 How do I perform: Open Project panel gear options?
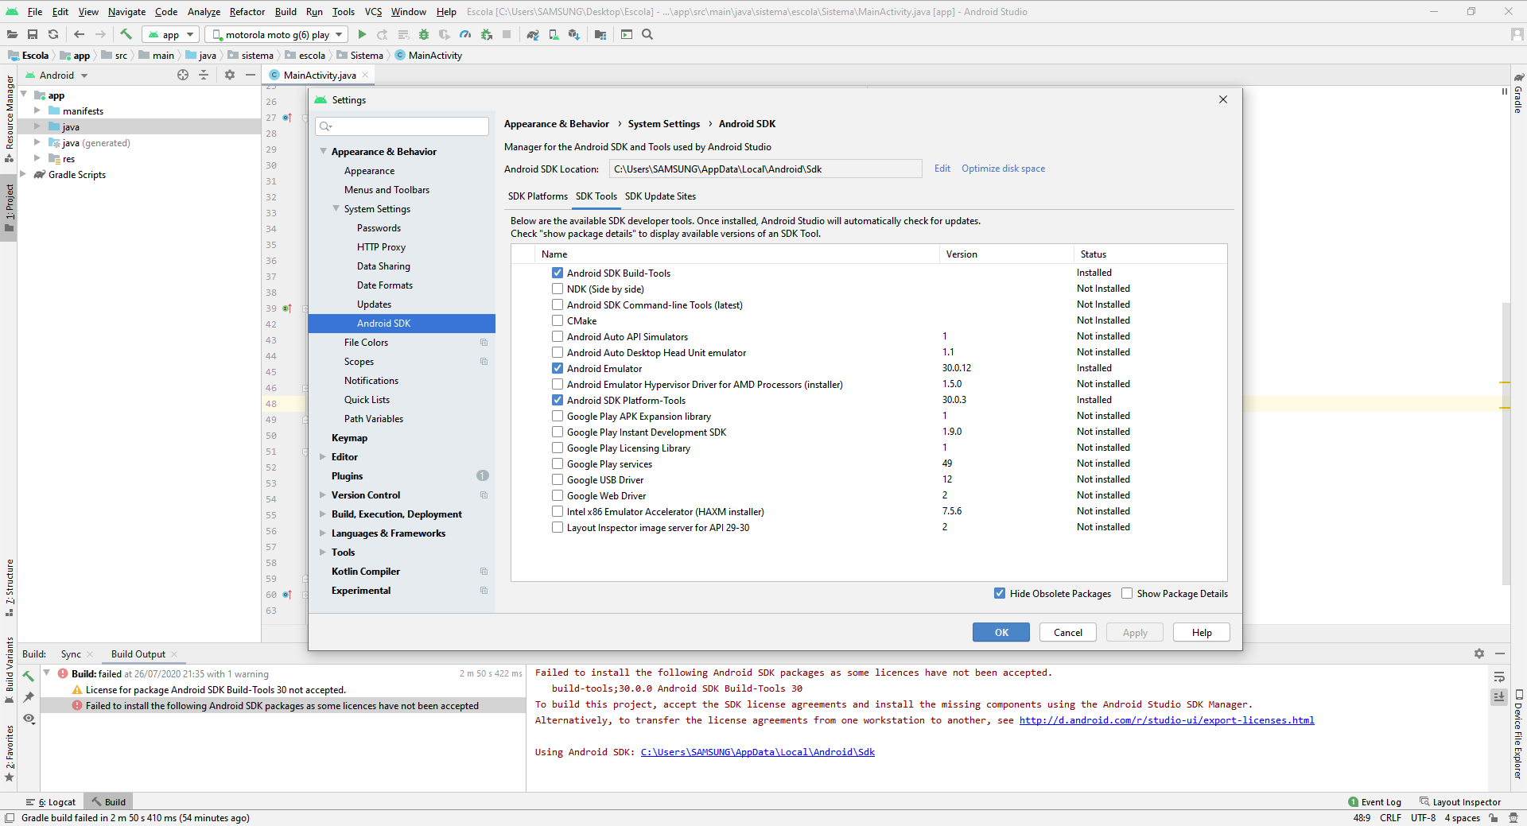tap(230, 75)
